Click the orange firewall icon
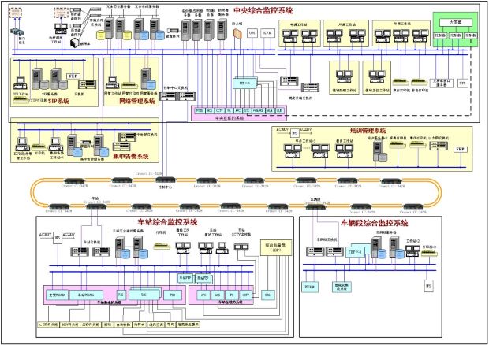This screenshot has width=489, height=345. pos(237,34)
